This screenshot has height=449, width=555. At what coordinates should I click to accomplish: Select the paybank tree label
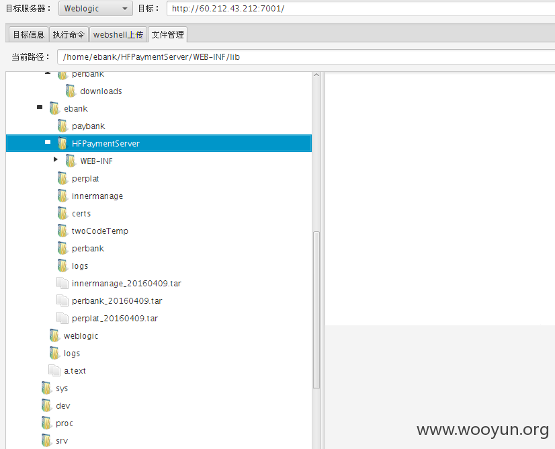[x=89, y=126]
